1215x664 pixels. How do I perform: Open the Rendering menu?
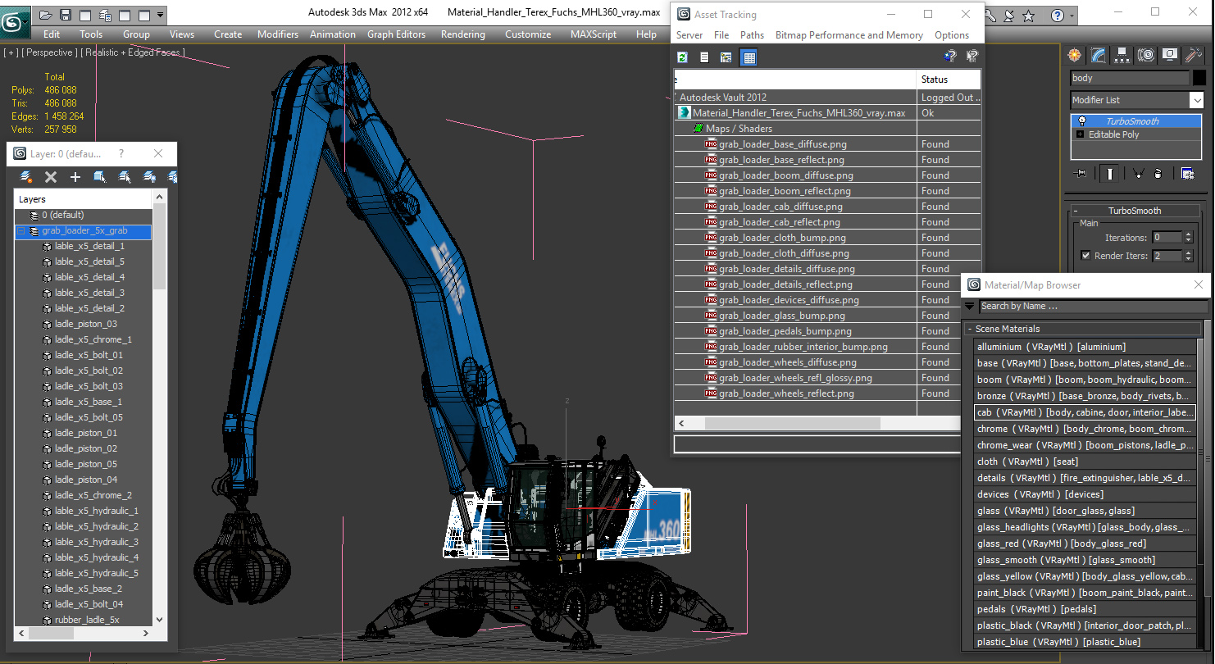pos(463,34)
